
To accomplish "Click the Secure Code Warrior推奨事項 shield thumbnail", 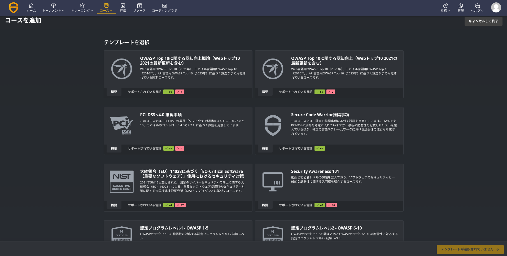I will (x=273, y=125).
